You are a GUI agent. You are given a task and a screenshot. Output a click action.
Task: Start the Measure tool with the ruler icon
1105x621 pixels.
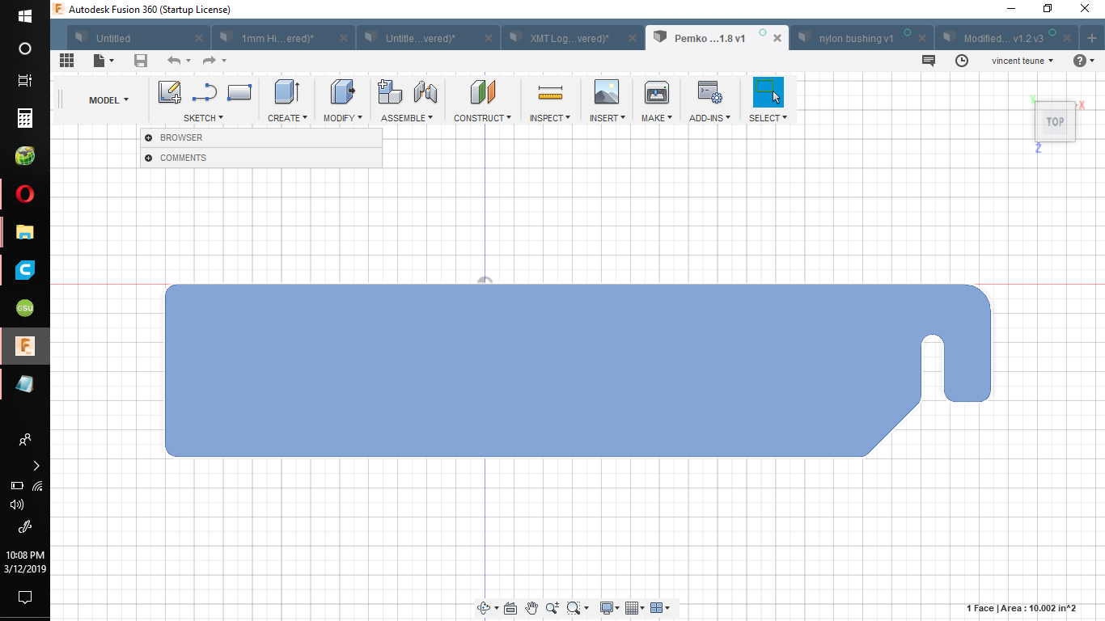[x=550, y=94]
